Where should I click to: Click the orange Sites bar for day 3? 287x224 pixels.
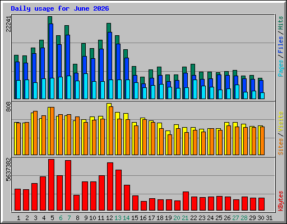tap(35, 133)
